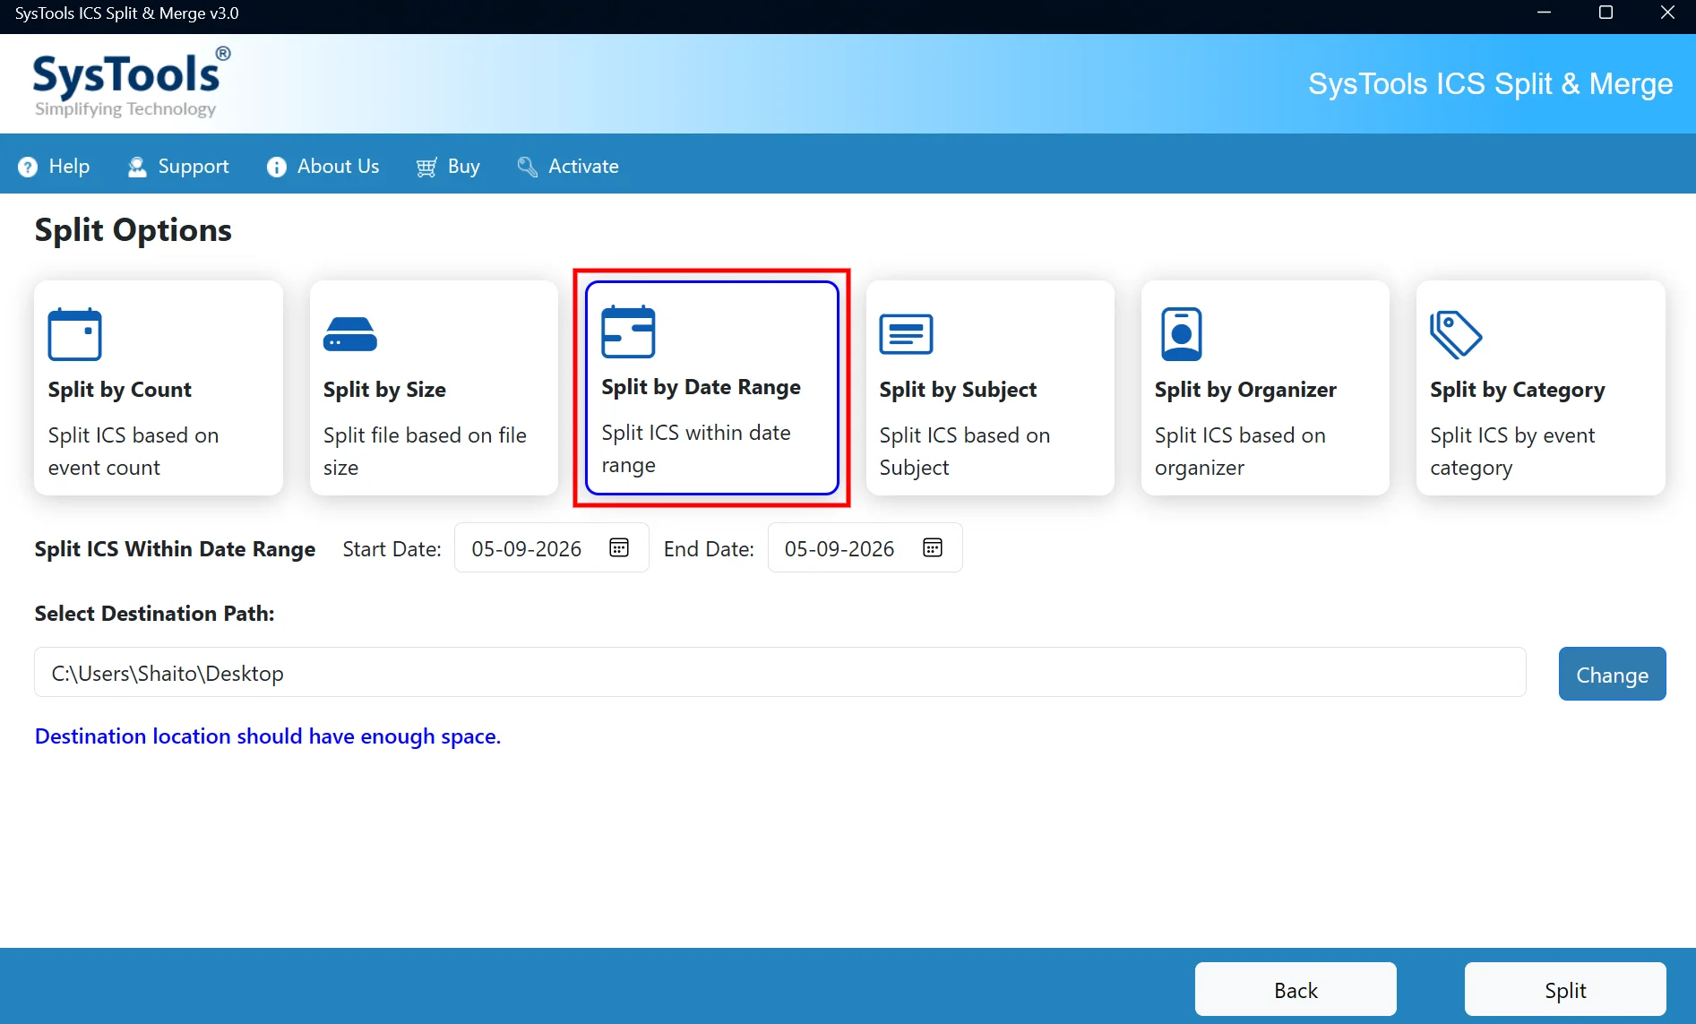Click the Split by Organizer person icon
The width and height of the screenshot is (1696, 1024).
click(1181, 334)
